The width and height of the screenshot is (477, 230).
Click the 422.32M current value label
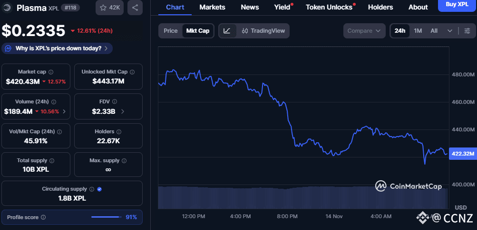click(x=462, y=154)
